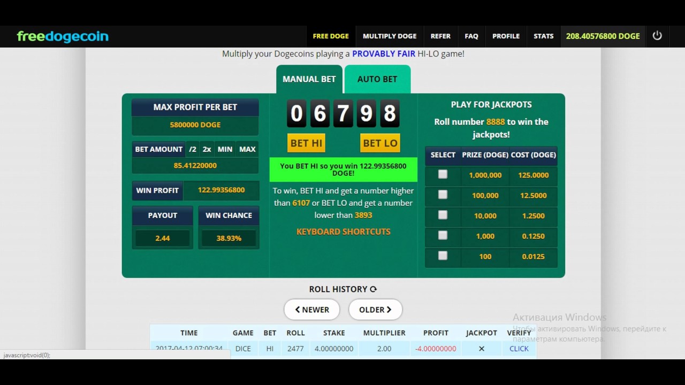
Task: Switch to the AUTO BET tab
Action: point(377,79)
